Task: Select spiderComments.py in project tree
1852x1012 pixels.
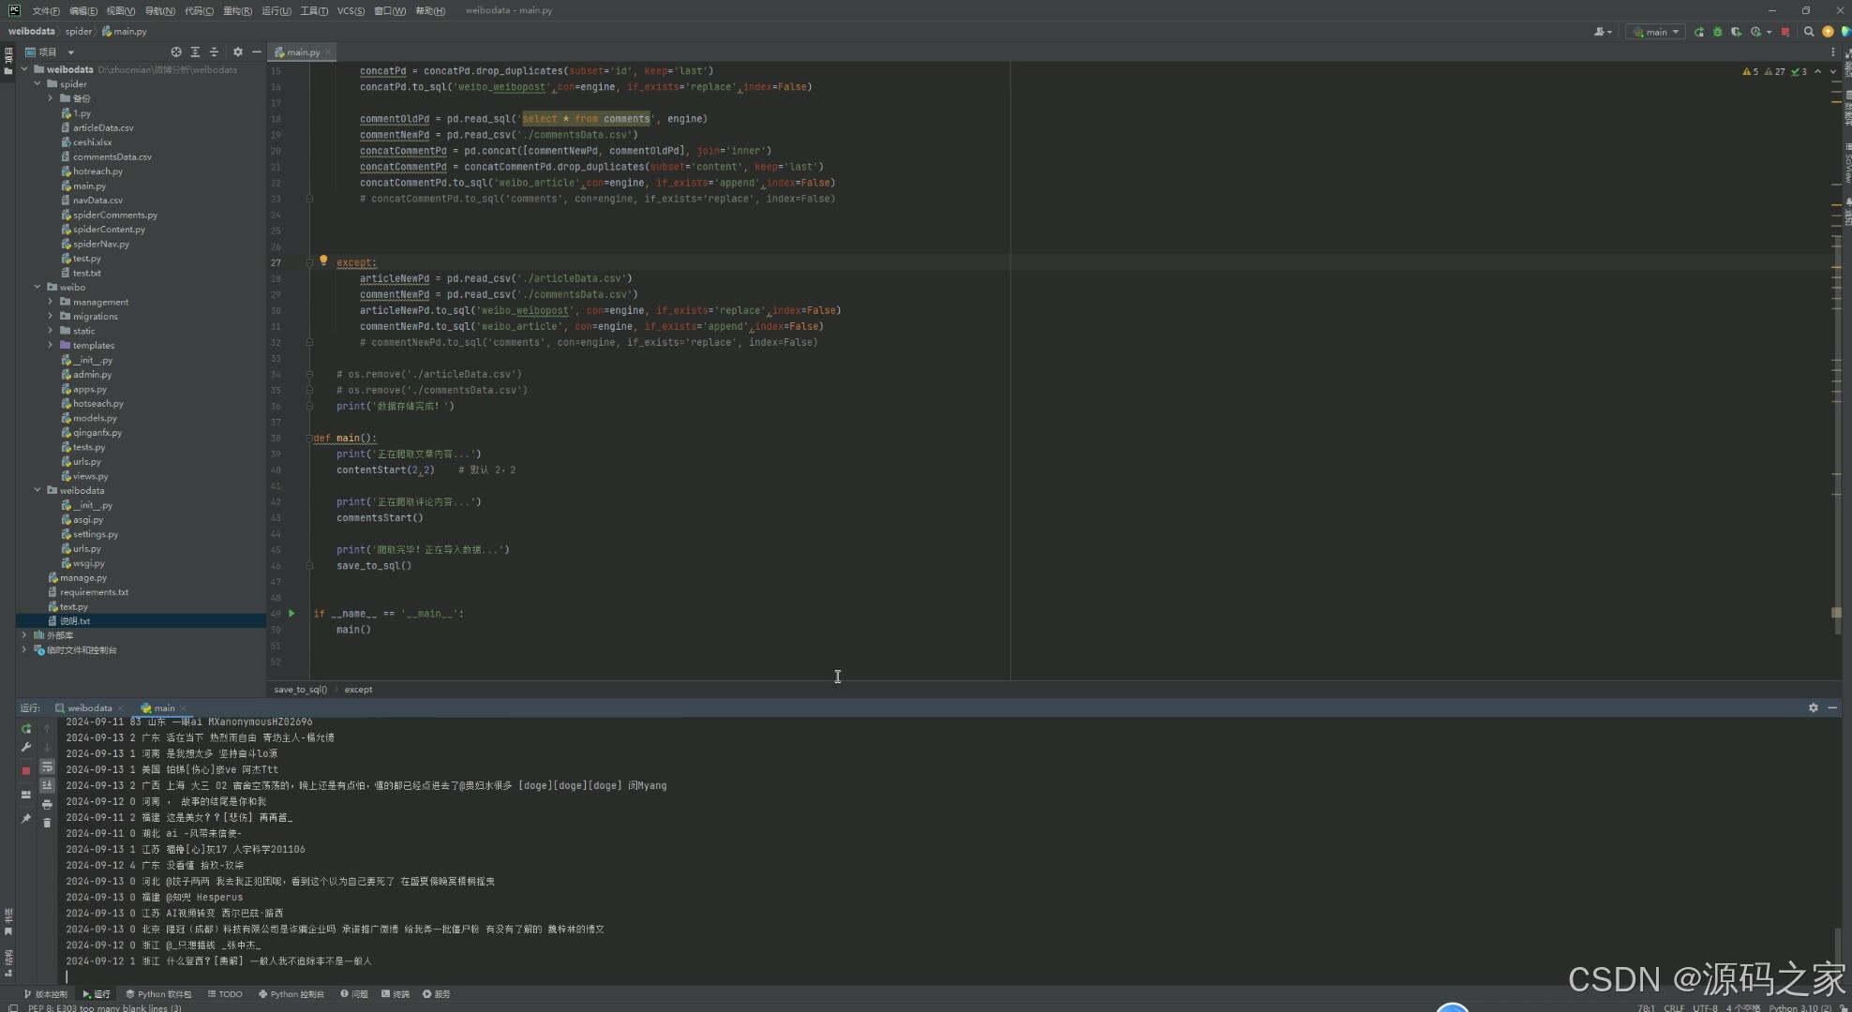Action: click(109, 216)
